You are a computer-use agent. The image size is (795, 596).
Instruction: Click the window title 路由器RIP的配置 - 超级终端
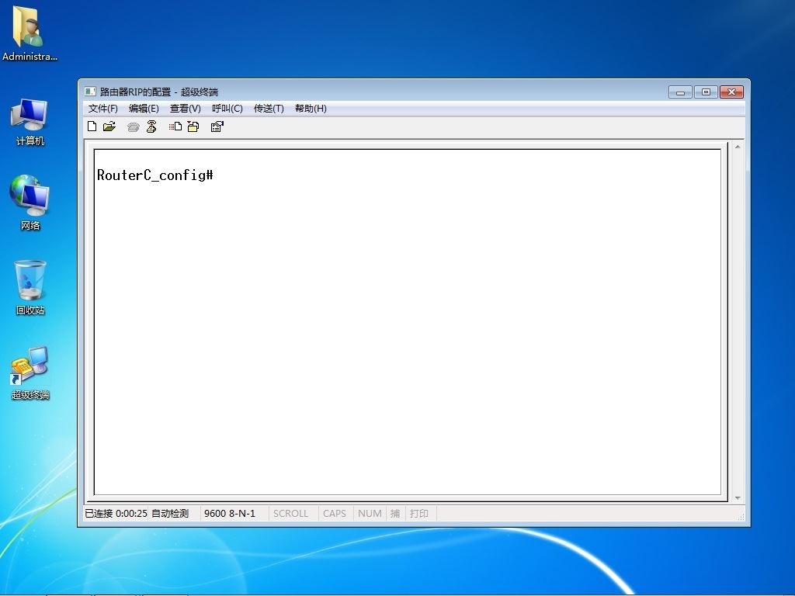[158, 92]
